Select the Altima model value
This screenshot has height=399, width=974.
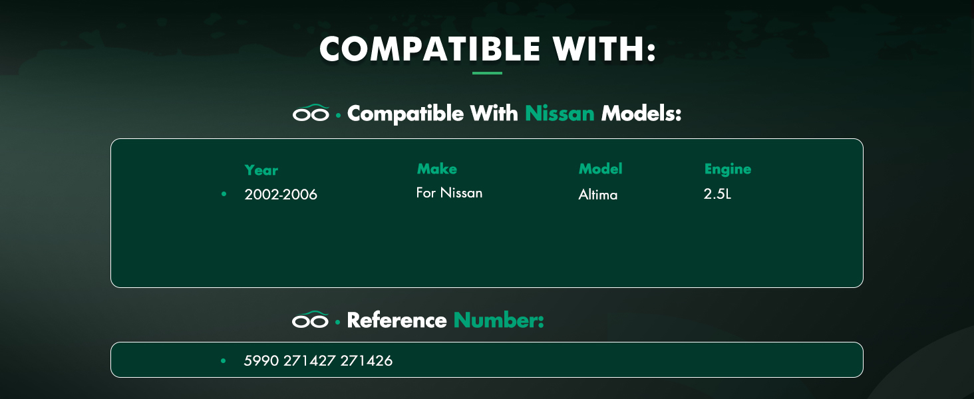[x=598, y=195]
